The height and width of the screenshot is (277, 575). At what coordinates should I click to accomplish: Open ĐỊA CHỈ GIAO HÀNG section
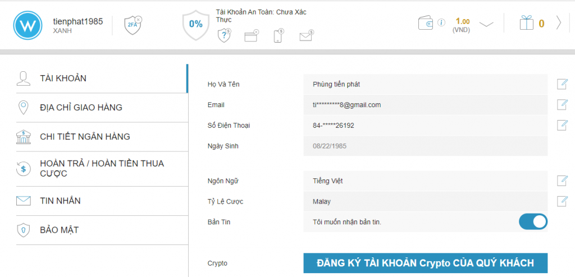point(102,107)
